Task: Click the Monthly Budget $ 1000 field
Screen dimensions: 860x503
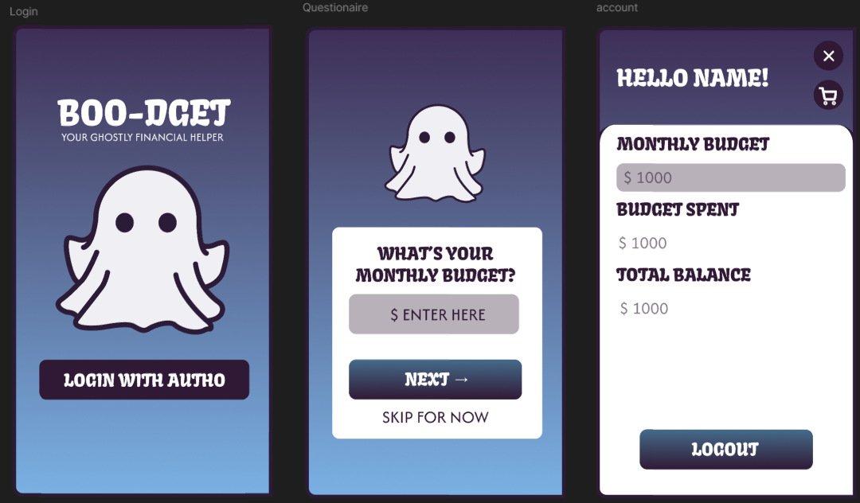Action: click(x=730, y=177)
